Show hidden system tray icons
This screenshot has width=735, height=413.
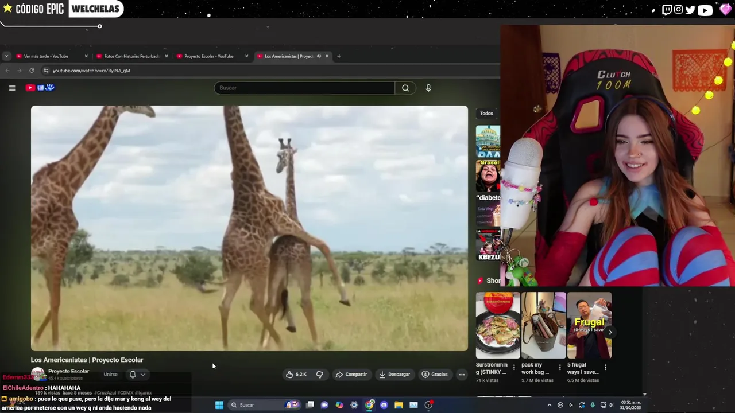[550, 405]
